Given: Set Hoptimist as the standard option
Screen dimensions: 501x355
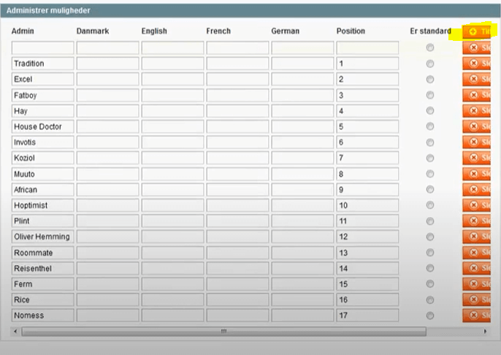Looking at the screenshot, I should [430, 205].
